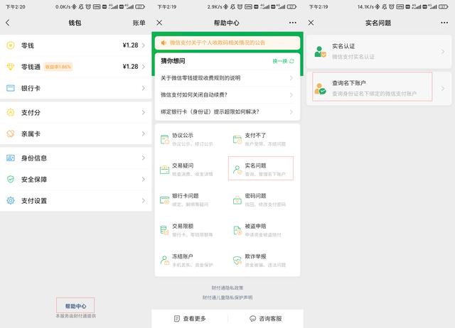The height and width of the screenshot is (328, 455).
Task: Expand the 身份信息 row chevron
Action: [144, 158]
